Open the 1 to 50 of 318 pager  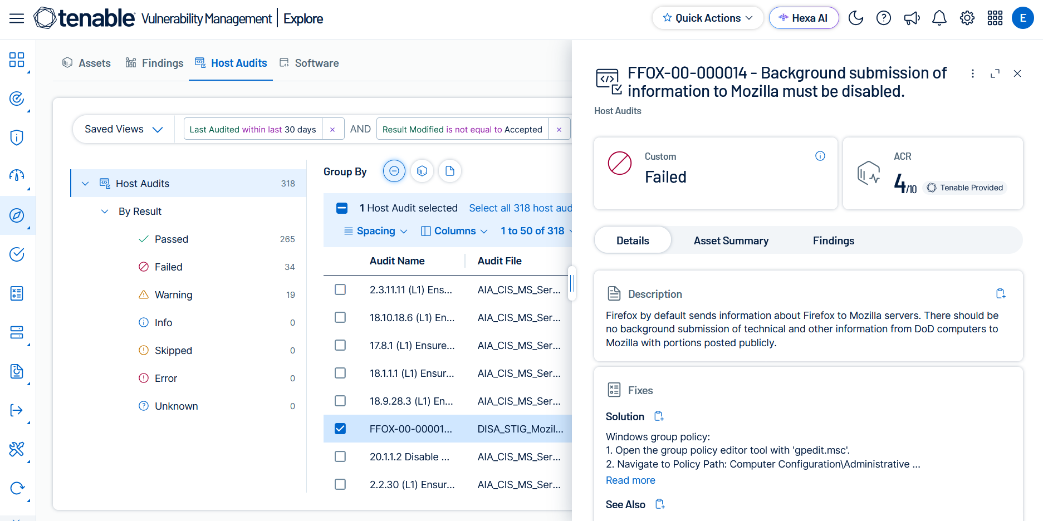click(536, 231)
